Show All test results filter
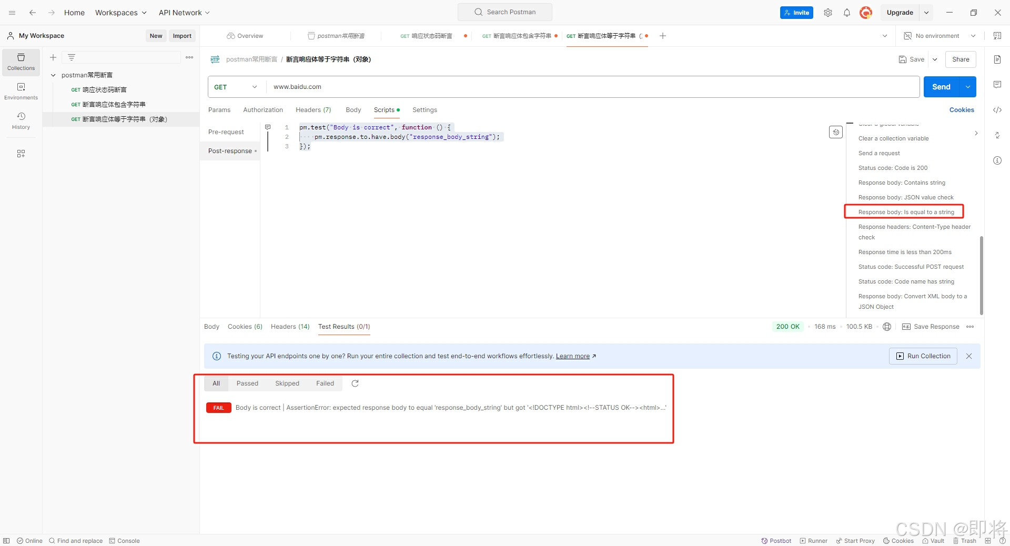This screenshot has width=1010, height=546. (216, 383)
